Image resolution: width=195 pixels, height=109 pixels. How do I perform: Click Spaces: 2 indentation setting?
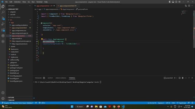161,103
